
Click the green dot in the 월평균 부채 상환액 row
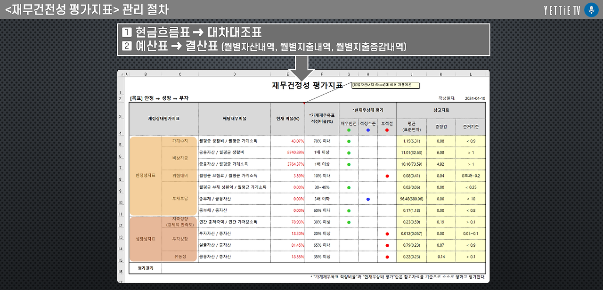[x=348, y=187]
